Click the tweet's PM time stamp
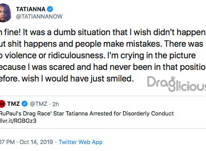The image size is (206, 151). click(7, 142)
